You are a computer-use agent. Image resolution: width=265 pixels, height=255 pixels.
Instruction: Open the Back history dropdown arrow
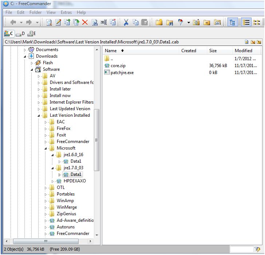(21, 22)
